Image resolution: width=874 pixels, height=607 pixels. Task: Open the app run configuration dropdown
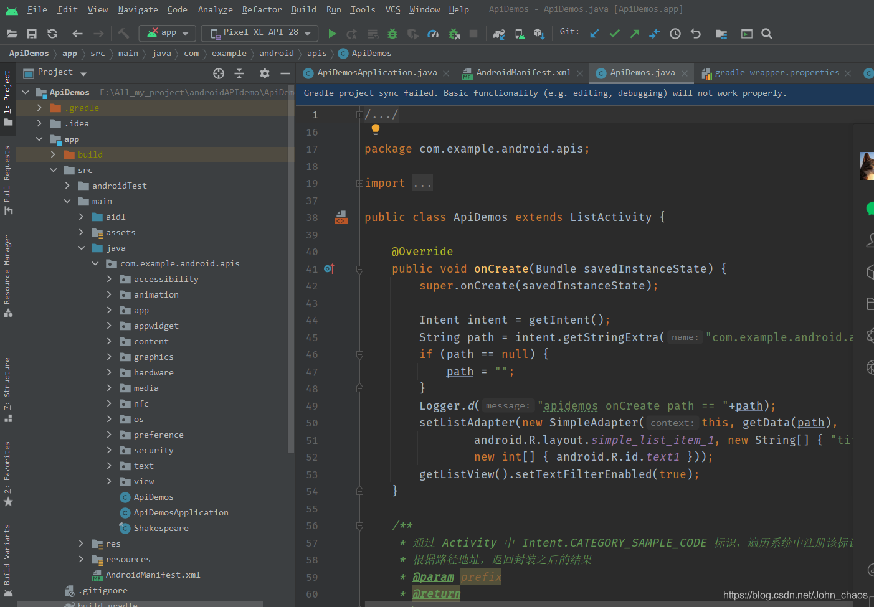(168, 32)
